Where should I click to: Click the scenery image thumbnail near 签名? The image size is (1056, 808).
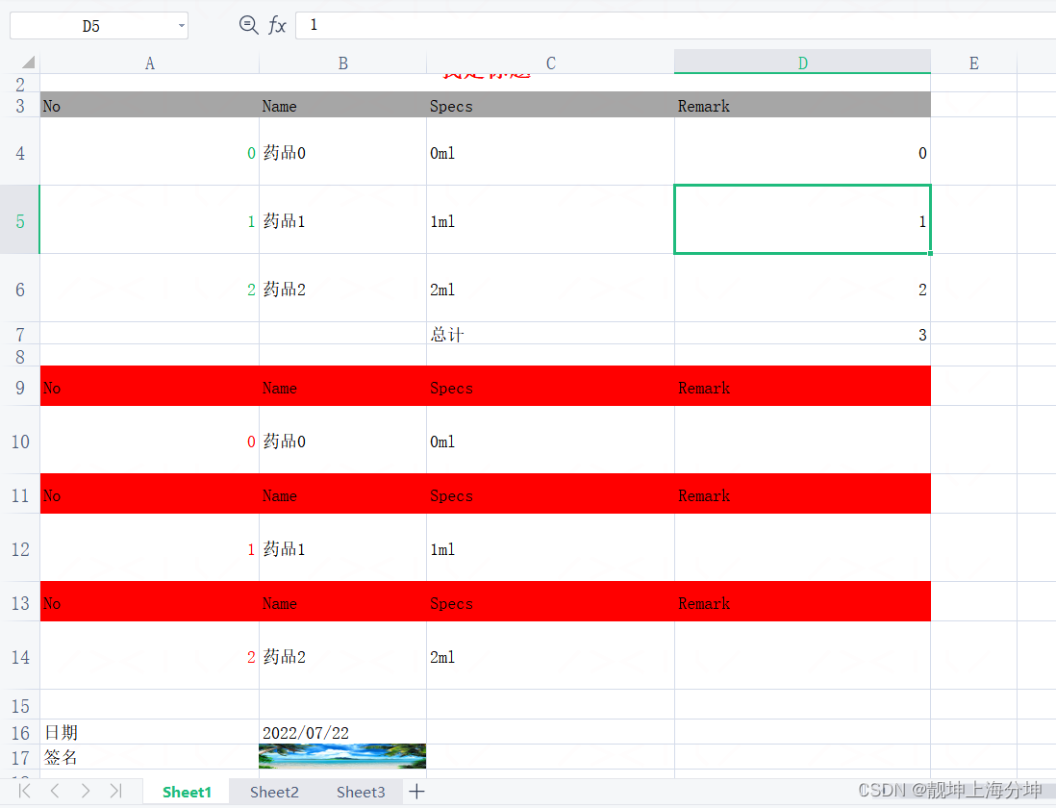[342, 756]
